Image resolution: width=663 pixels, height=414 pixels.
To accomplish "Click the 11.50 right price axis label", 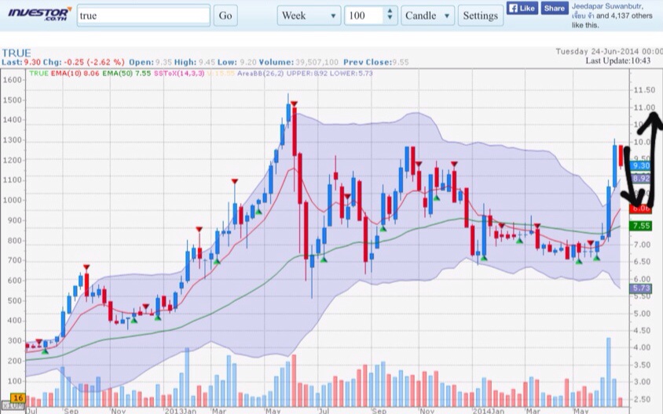I will (x=644, y=90).
